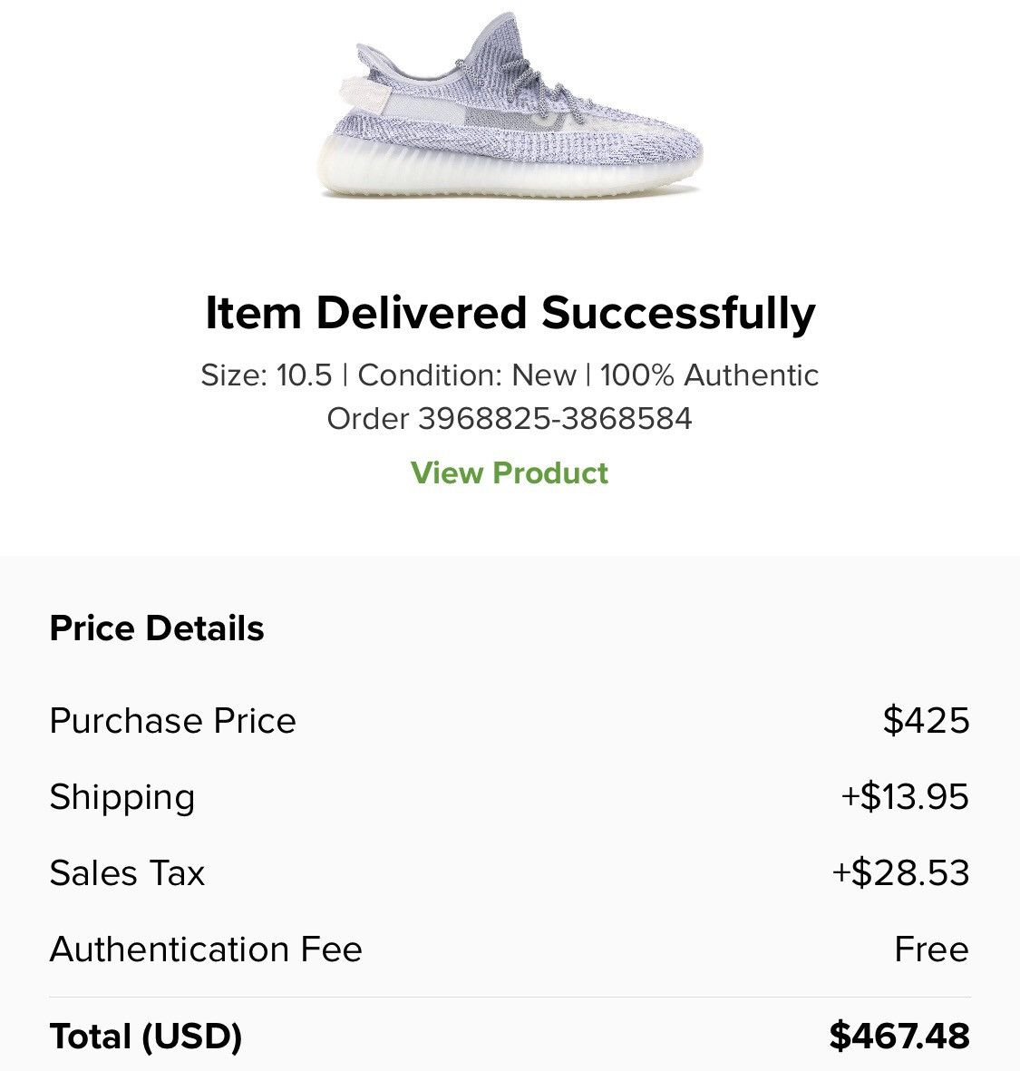This screenshot has width=1020, height=1071.
Task: Click the sneaker's white heel pull tab
Action: (369, 92)
